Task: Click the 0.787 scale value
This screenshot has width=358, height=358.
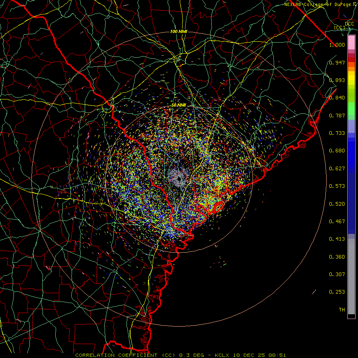Action: [337, 115]
